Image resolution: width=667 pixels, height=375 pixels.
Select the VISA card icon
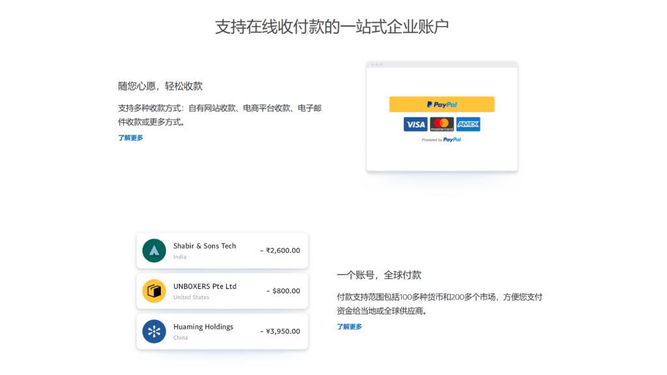[415, 124]
